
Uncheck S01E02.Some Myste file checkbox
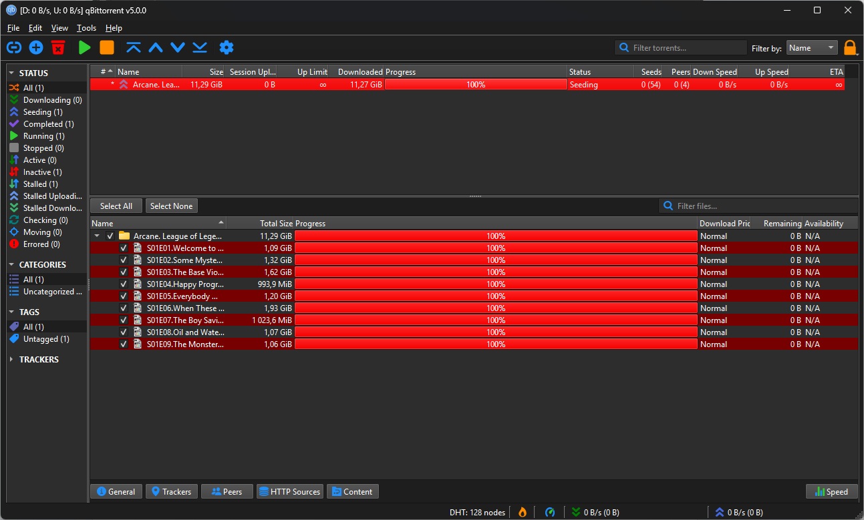[x=124, y=260]
